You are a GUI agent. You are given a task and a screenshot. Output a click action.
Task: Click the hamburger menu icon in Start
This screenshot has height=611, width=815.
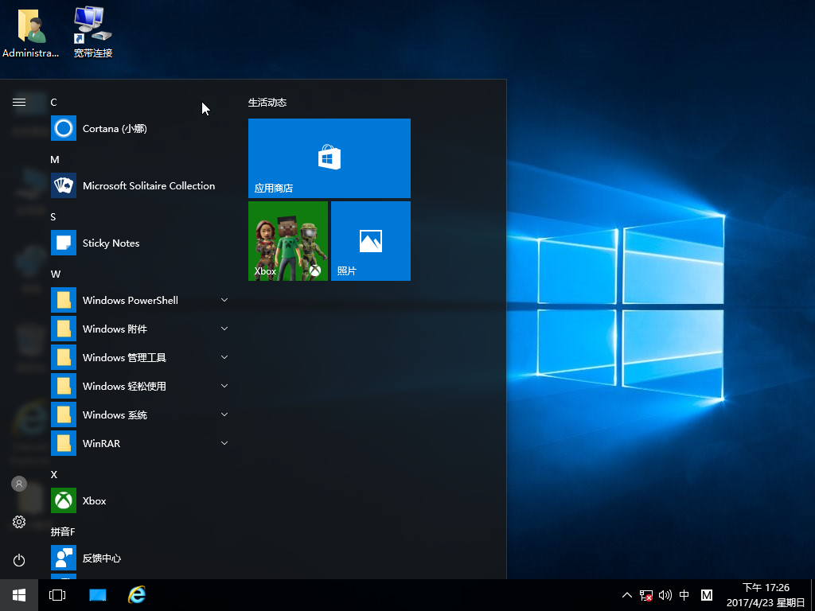coord(19,103)
